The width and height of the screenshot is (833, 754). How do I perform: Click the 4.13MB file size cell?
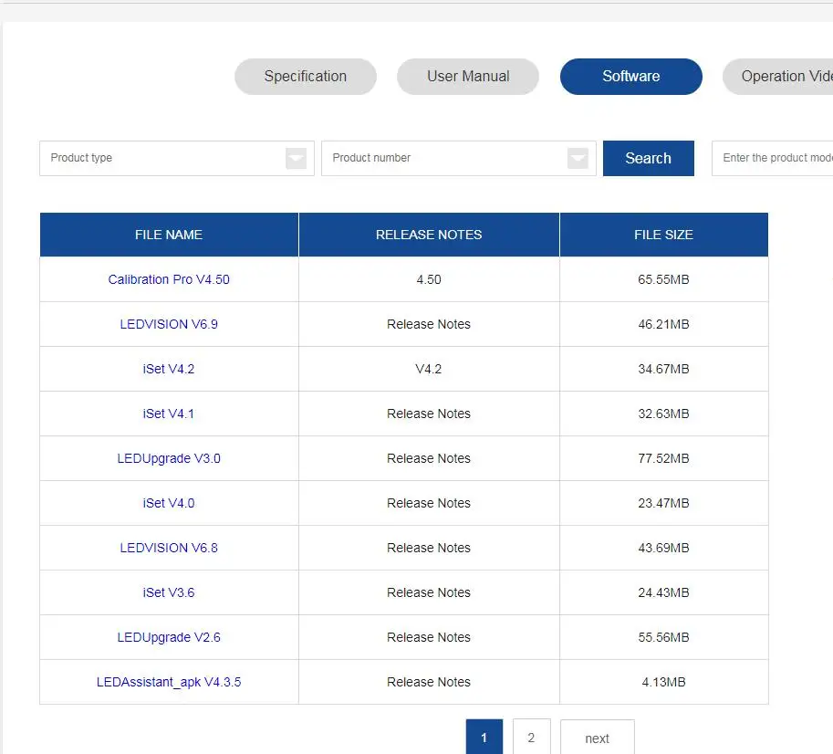(663, 682)
